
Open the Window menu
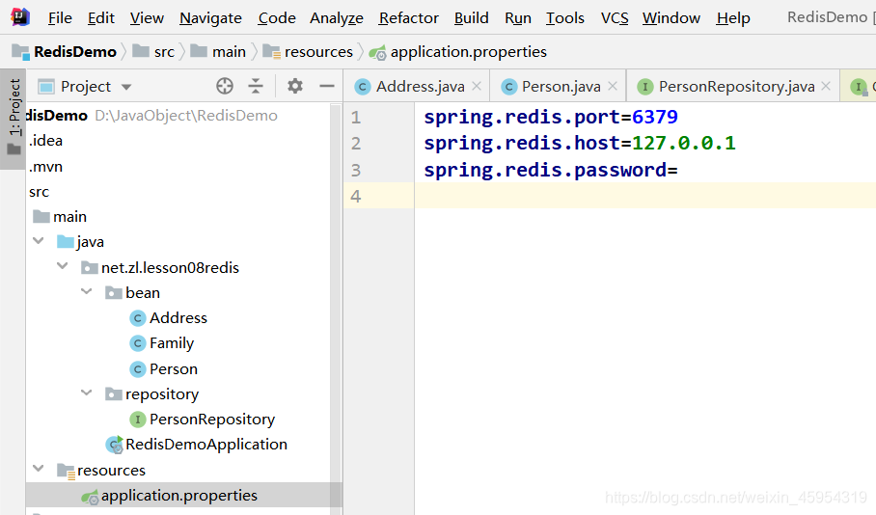tap(671, 18)
